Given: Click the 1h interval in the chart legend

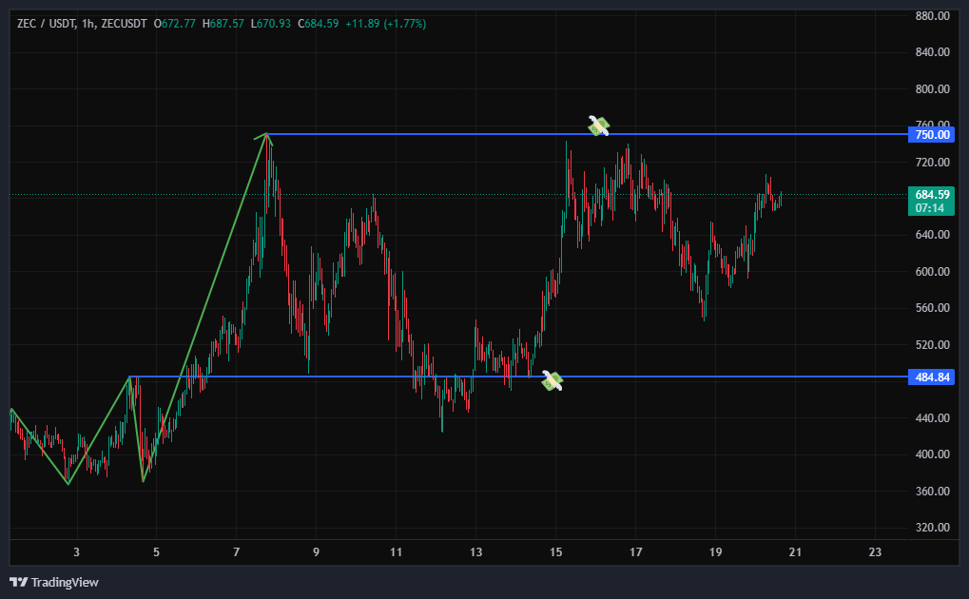Looking at the screenshot, I should (x=89, y=22).
